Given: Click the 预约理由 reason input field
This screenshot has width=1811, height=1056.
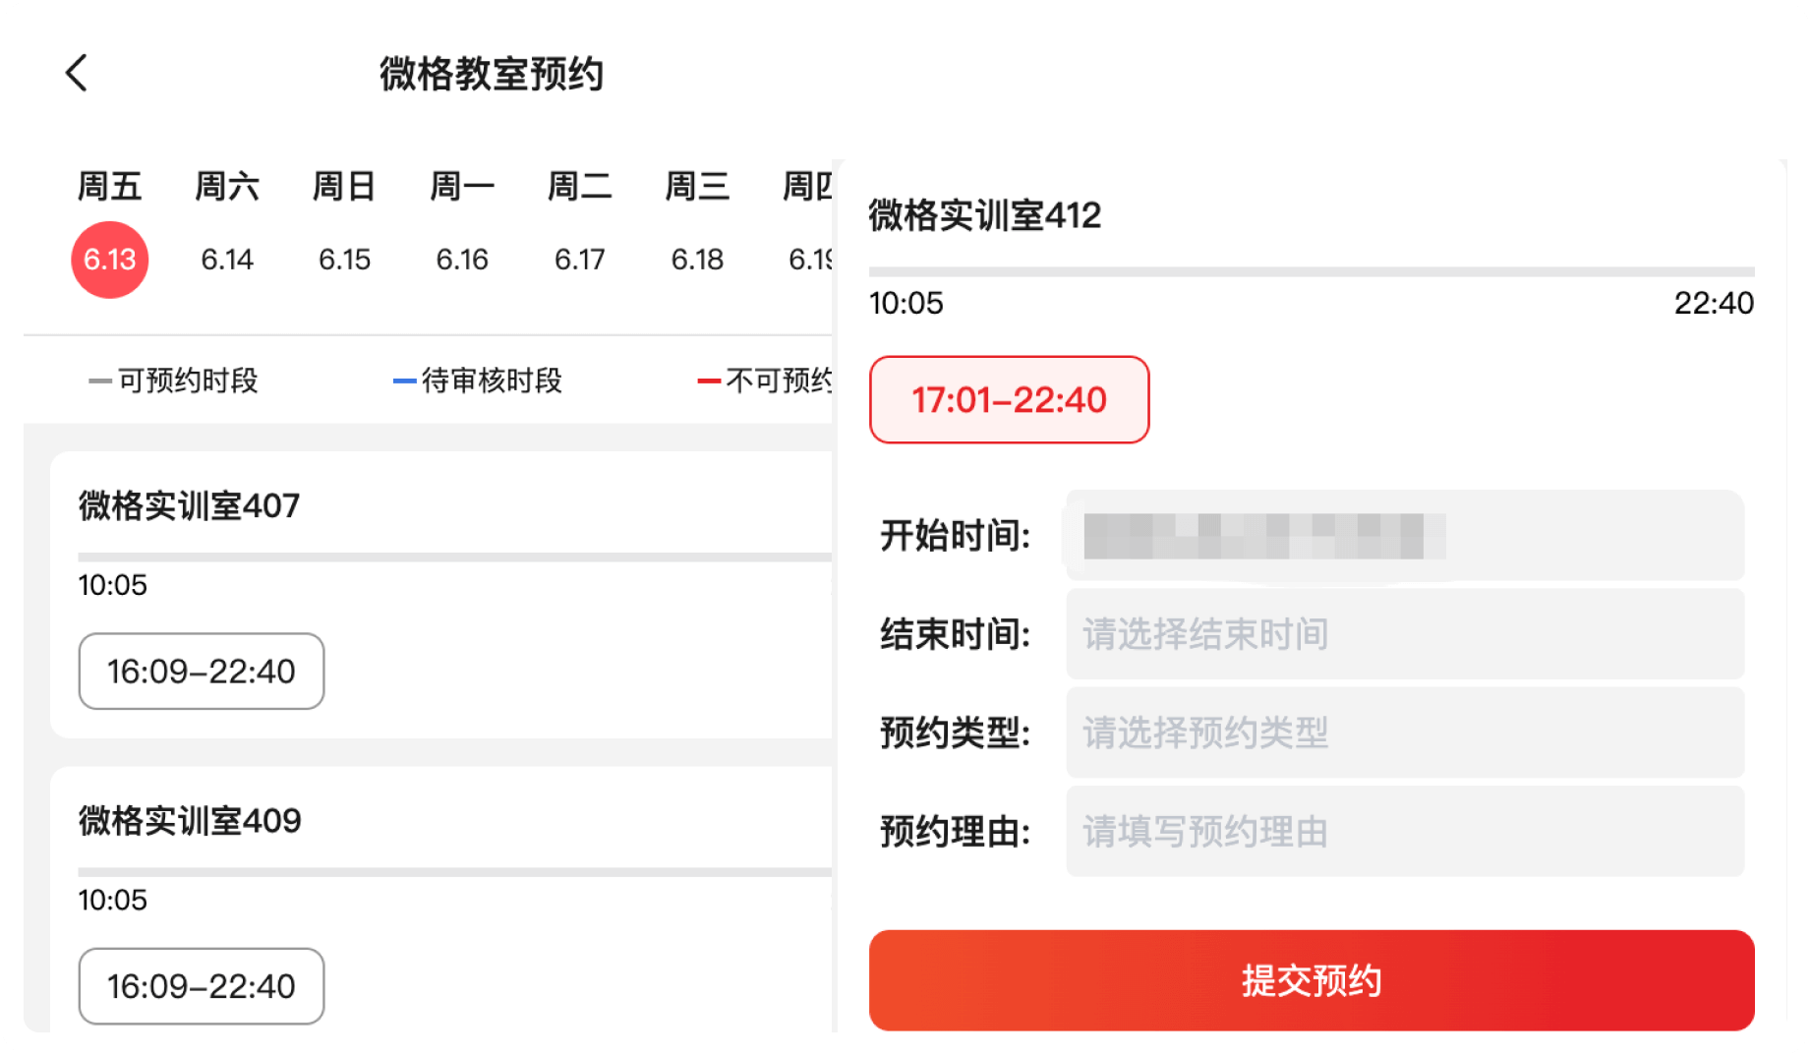Looking at the screenshot, I should tap(1404, 831).
